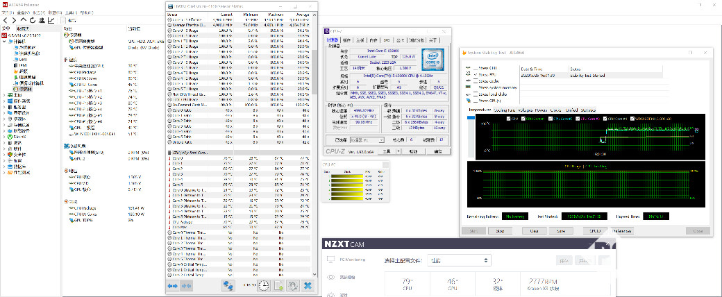Screen dimensions: 722x297
Task: Click HWiNFO collapse-columns arrows icon
Action: (x=186, y=285)
